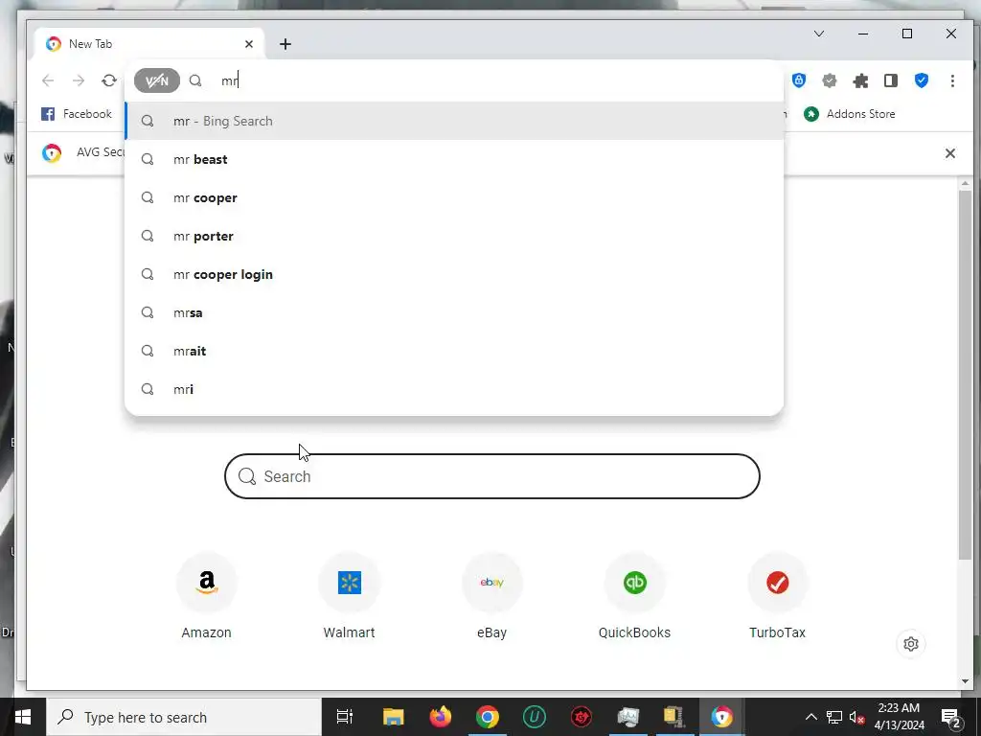Viewport: 981px width, 736px height.
Task: Click the scrollbar down arrow
Action: pyautogui.click(x=965, y=681)
